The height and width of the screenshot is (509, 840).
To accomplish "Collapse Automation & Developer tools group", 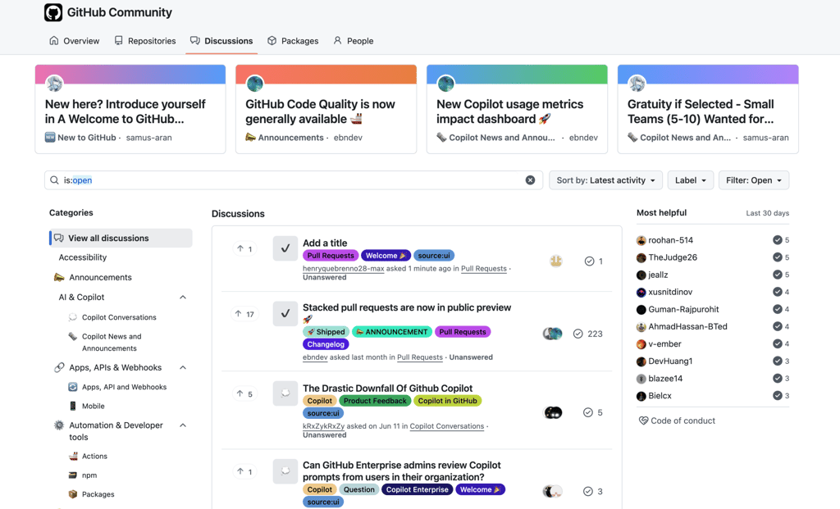I will pyautogui.click(x=183, y=425).
